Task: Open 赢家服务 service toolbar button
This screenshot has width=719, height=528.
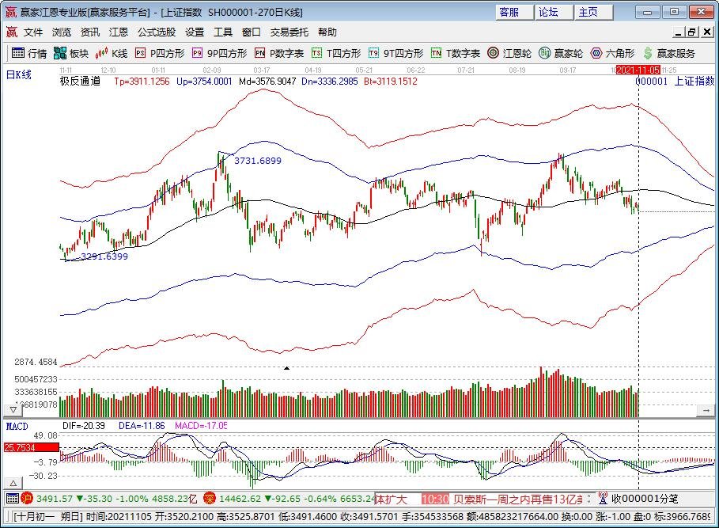Action: (668, 53)
